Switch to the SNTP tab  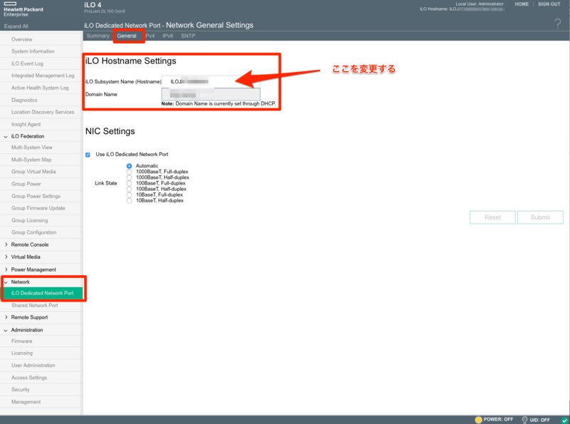pos(188,36)
